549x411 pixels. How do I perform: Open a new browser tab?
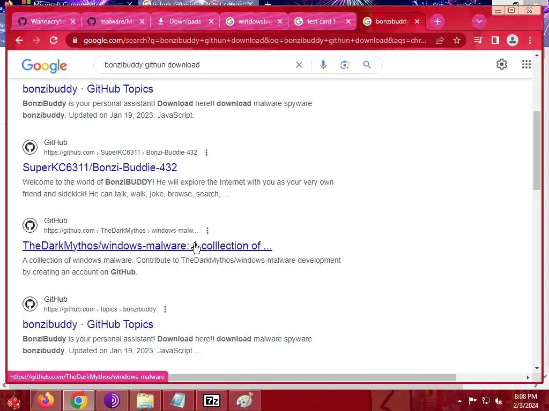437,21
